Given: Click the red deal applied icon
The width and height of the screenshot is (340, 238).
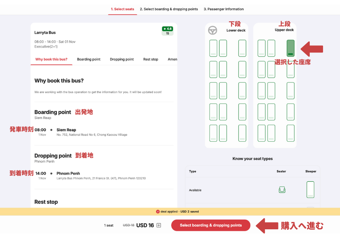Looking at the screenshot, I should (158, 212).
